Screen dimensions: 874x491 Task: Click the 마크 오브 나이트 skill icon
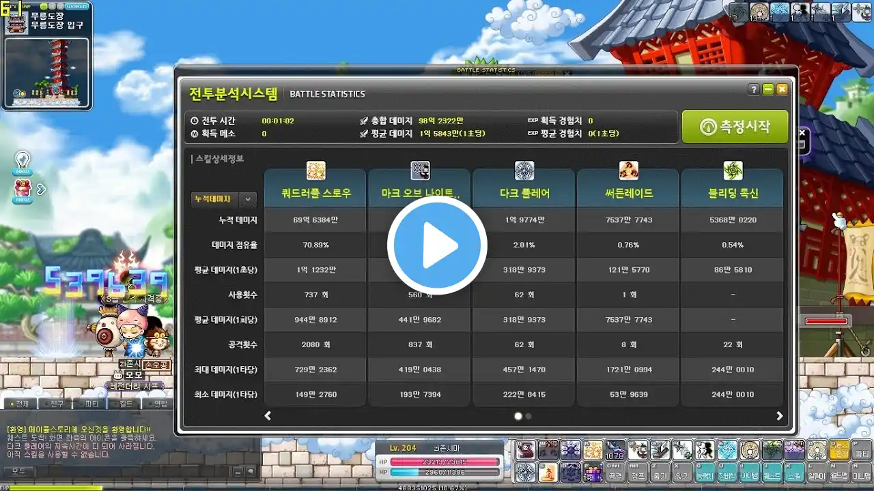coord(420,170)
